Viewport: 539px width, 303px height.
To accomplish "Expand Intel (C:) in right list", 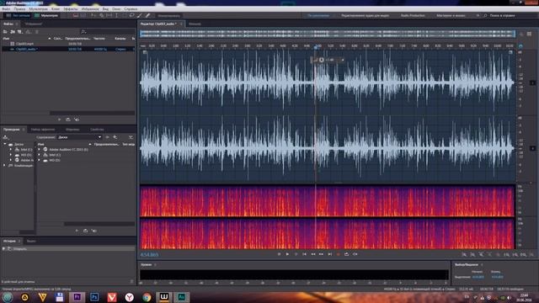I will coord(40,155).
